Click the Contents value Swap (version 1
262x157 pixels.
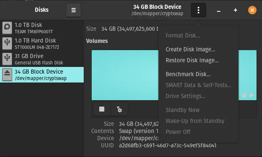click(x=138, y=131)
